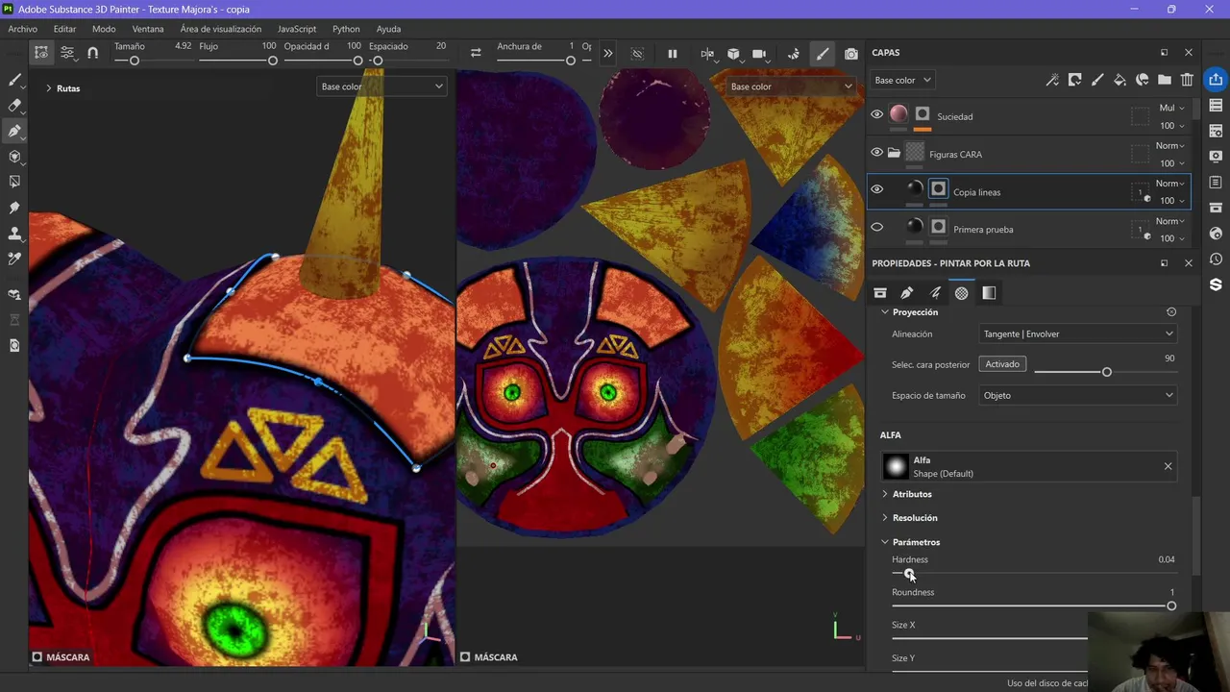Select the Alfa shape thumbnail
The width and height of the screenshot is (1230, 692).
896,466
